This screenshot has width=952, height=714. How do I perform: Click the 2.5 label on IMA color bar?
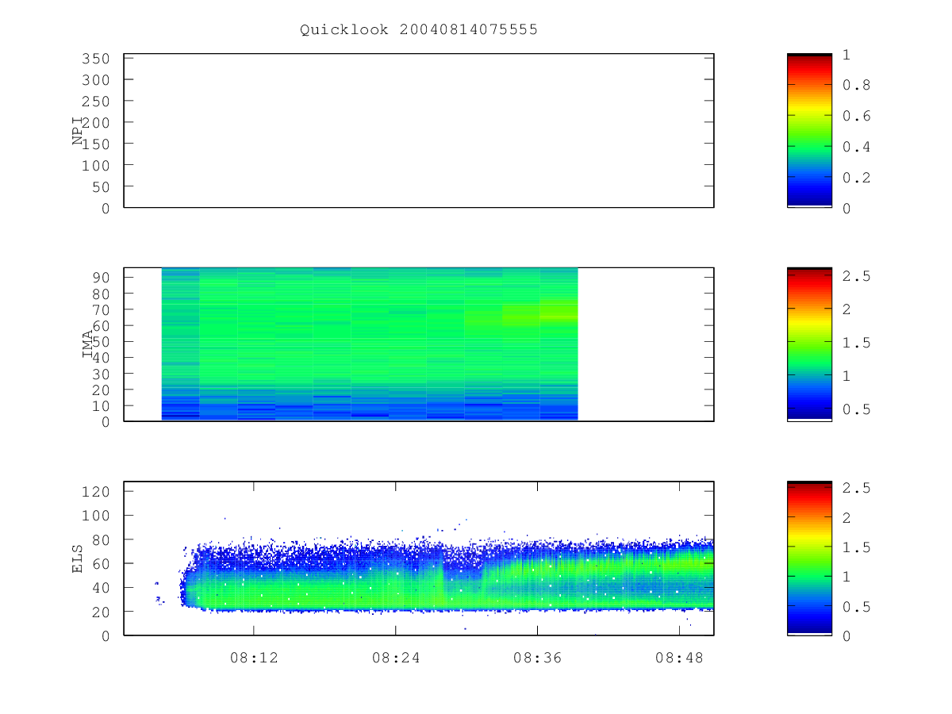pos(857,276)
